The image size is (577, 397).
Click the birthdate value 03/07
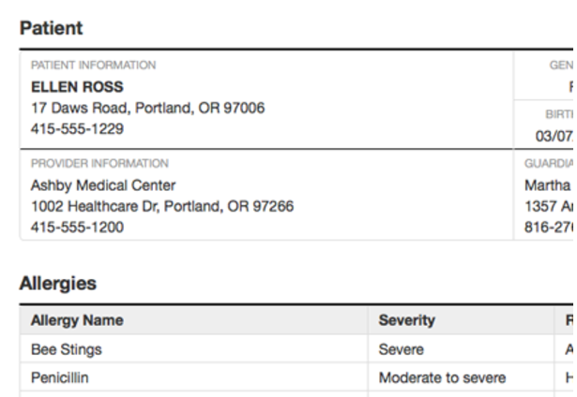554,137
